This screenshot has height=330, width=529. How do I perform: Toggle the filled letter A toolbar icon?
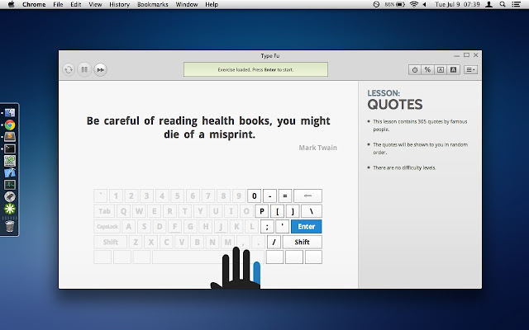coord(453,69)
